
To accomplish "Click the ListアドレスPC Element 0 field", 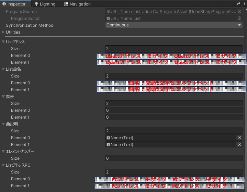I will (x=170, y=179).
